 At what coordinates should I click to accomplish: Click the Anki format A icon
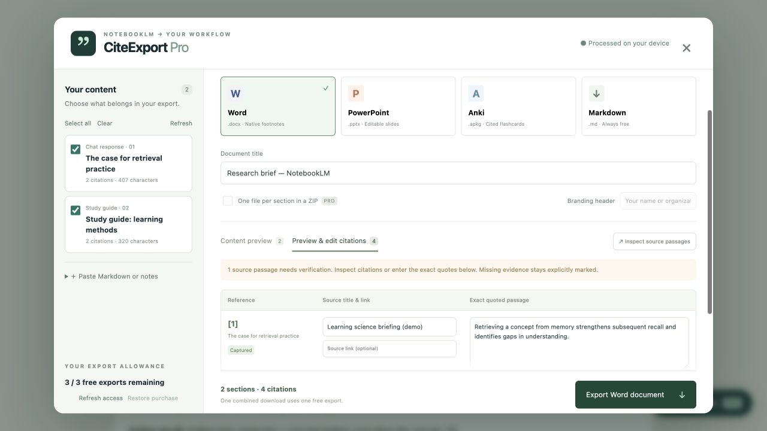[476, 93]
